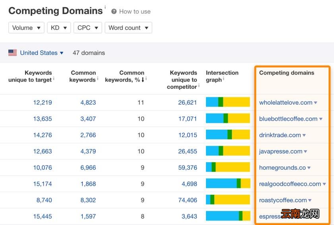Click the Keywords unique to target header
The height and width of the screenshot is (225, 334).
coord(30,76)
